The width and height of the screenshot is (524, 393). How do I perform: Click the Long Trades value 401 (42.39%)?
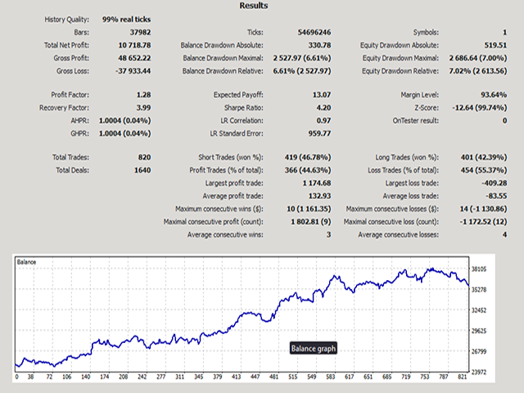click(484, 157)
